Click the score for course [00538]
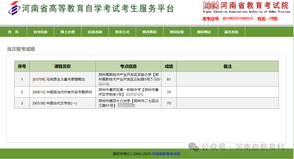This screenshot has height=159, width=294. tap(169, 103)
